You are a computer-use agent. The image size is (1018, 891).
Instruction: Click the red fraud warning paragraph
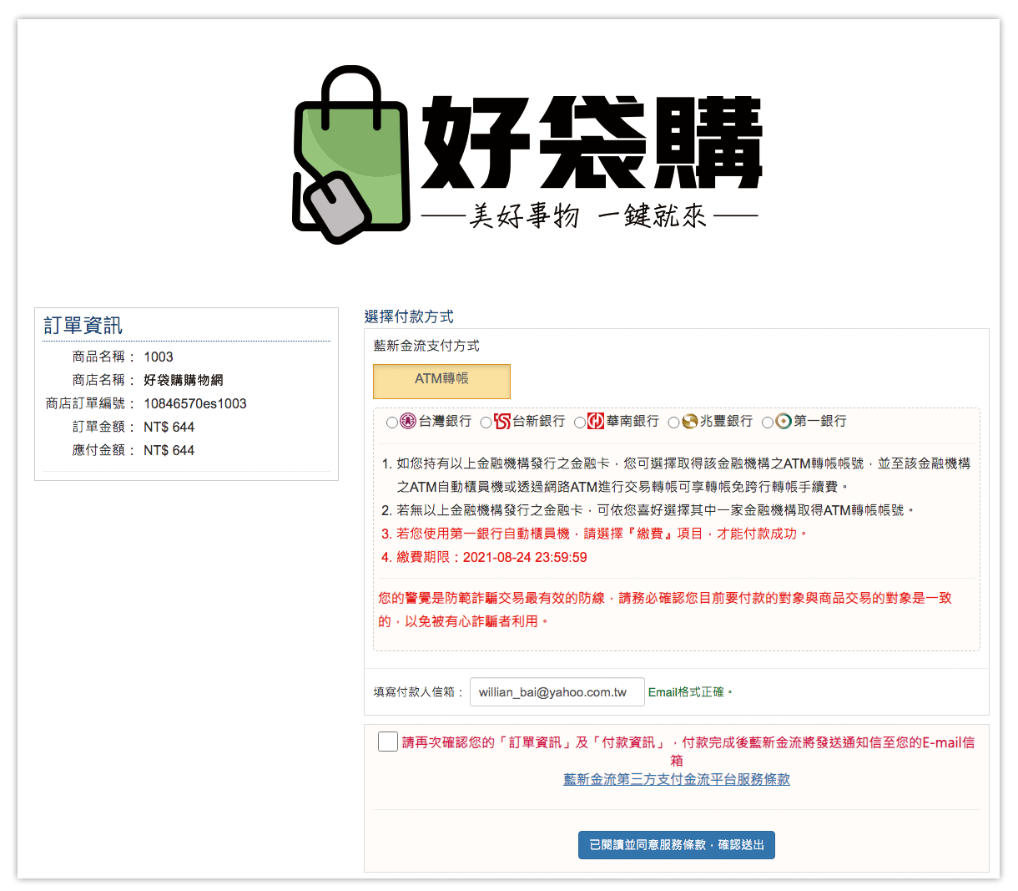(665, 610)
